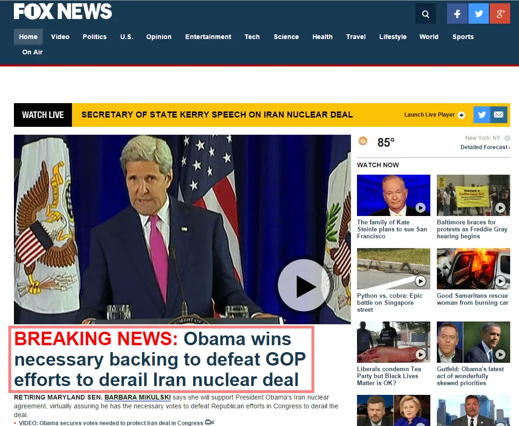Image resolution: width=519 pixels, height=426 pixels.
Task: Open the search magnifier icon
Action: [x=426, y=14]
